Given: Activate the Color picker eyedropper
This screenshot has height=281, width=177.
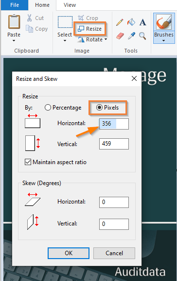Looking at the screenshot, I should coord(131,36).
